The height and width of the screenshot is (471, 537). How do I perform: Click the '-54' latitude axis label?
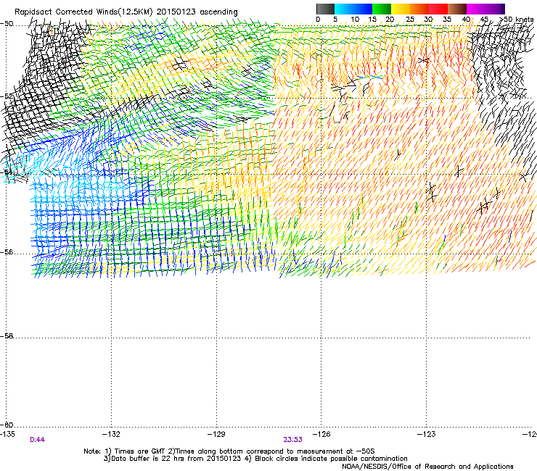[x=7, y=172]
